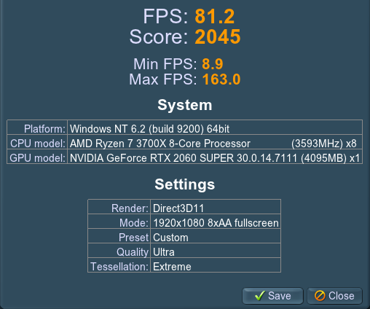The image size is (370, 309).
Task: Click the Max FPS value 163.0
Action: [221, 79]
